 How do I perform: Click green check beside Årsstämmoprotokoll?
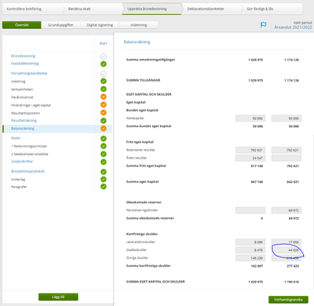pyautogui.click(x=104, y=172)
